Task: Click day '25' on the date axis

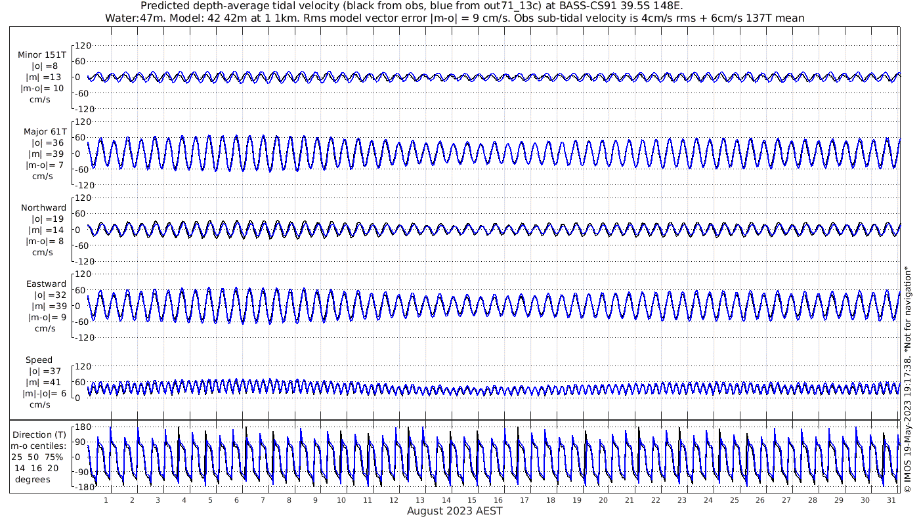Action: pyautogui.click(x=734, y=499)
